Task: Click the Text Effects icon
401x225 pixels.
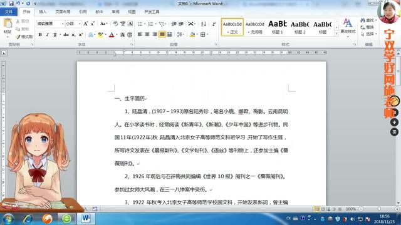Action: click(90, 35)
